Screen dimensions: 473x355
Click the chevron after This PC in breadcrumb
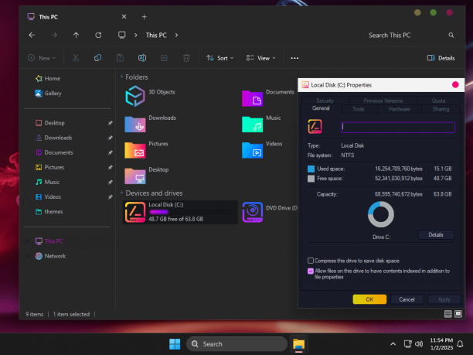click(176, 36)
